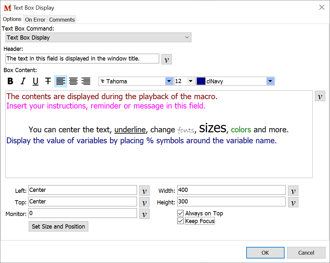Click the clNavy color swatch
This screenshot has height=263, width=330.
point(201,81)
